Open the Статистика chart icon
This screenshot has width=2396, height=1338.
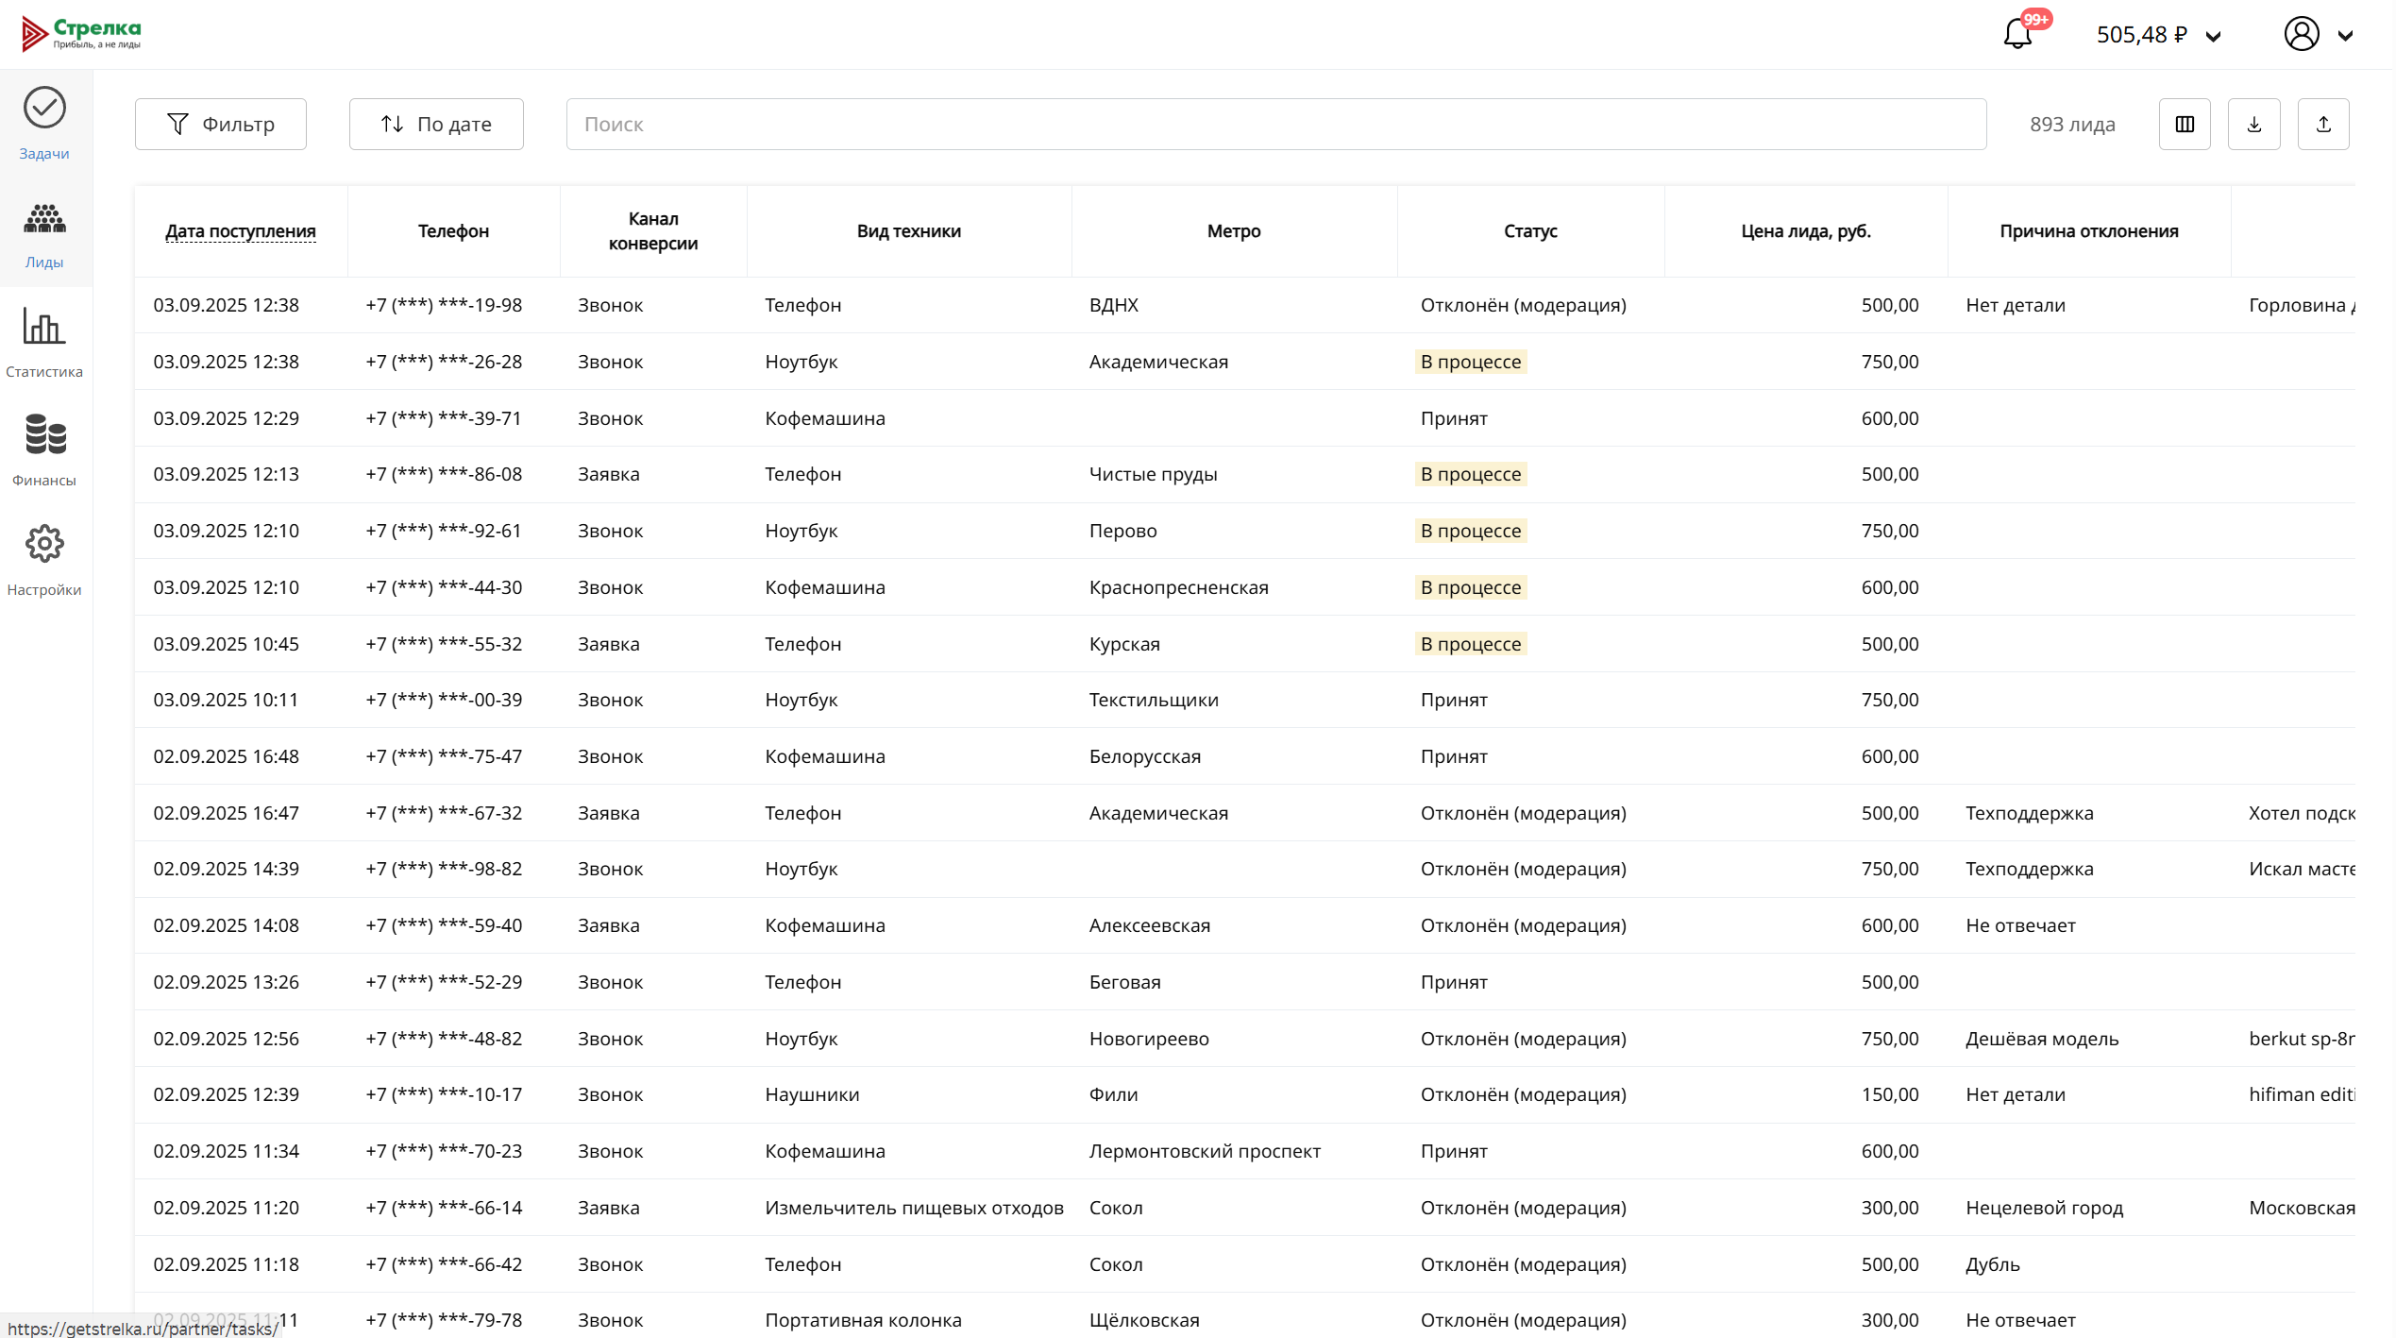pos(44,328)
